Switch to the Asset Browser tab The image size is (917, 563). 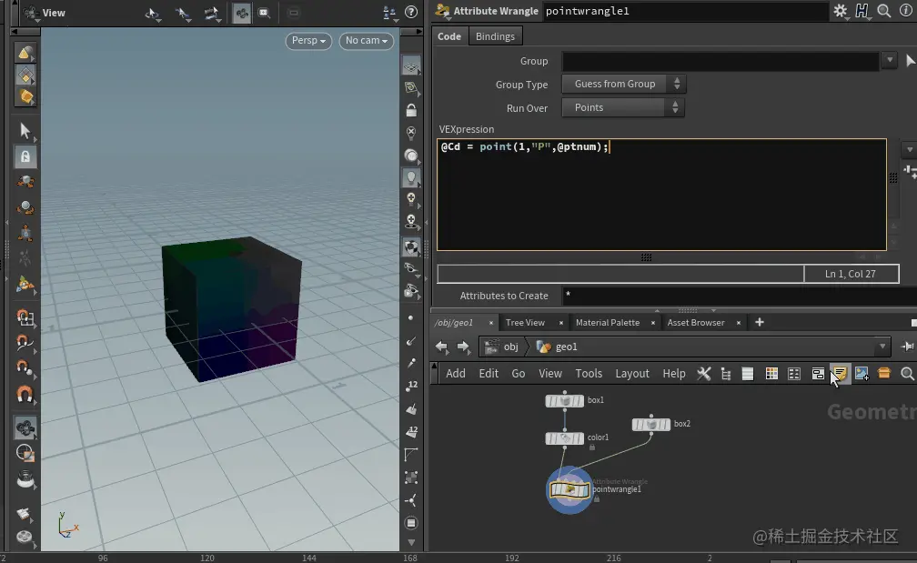pyautogui.click(x=695, y=323)
